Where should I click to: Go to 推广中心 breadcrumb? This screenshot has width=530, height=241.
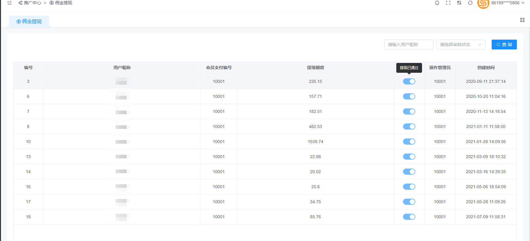click(32, 3)
